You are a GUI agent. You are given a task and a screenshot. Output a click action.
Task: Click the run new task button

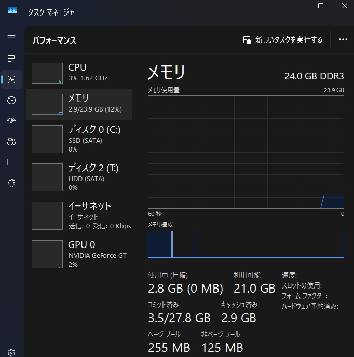coord(283,40)
